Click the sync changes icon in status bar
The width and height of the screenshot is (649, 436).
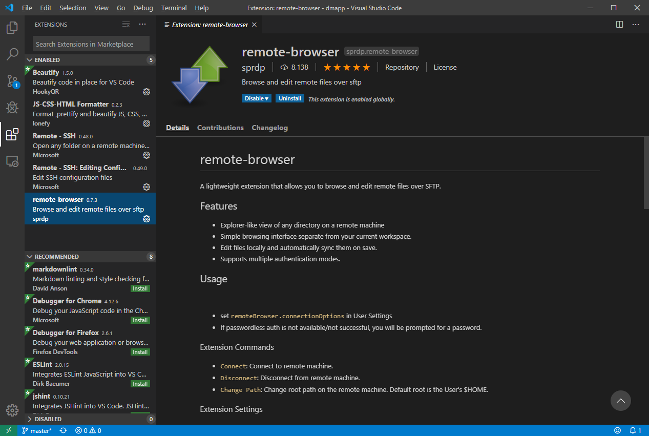[64, 430]
